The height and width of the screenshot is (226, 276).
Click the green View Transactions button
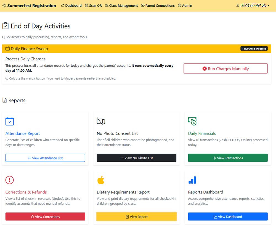[x=228, y=158]
